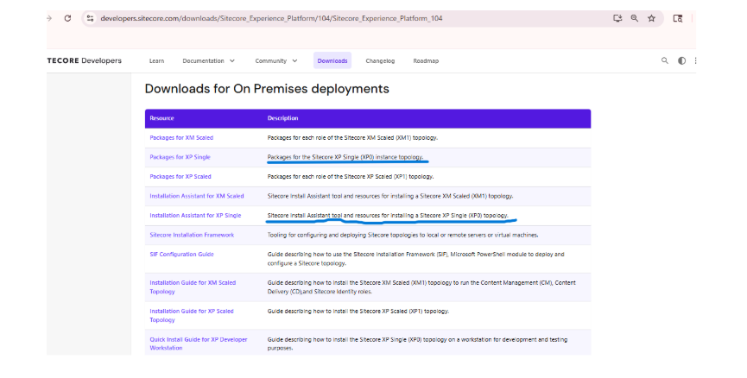Open Installation Assistant for XP Single

[x=195, y=216]
